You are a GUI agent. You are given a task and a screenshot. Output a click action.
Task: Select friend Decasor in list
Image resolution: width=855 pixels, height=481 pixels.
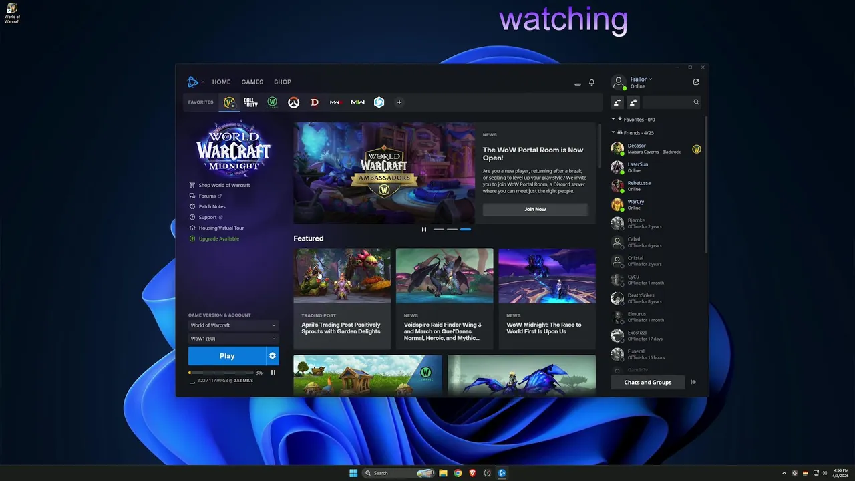[x=656, y=148]
